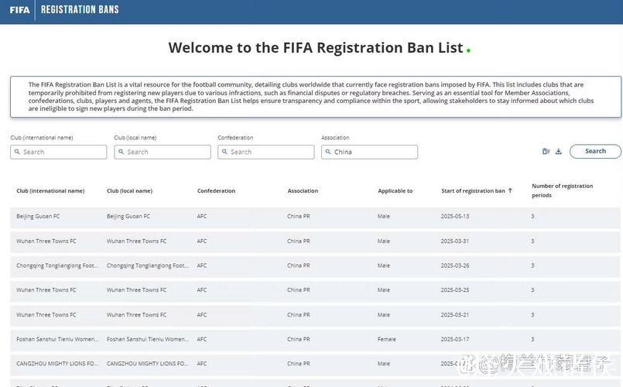Open the Registration Bans header link
623x387 pixels.
[80, 10]
